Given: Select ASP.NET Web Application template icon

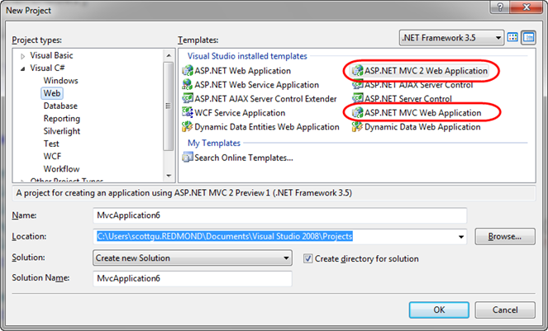Looking at the screenshot, I should (x=188, y=71).
